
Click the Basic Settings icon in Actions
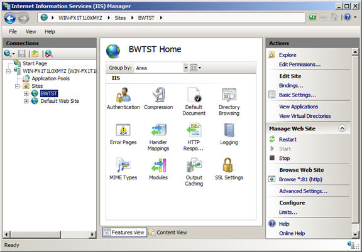pyautogui.click(x=271, y=95)
